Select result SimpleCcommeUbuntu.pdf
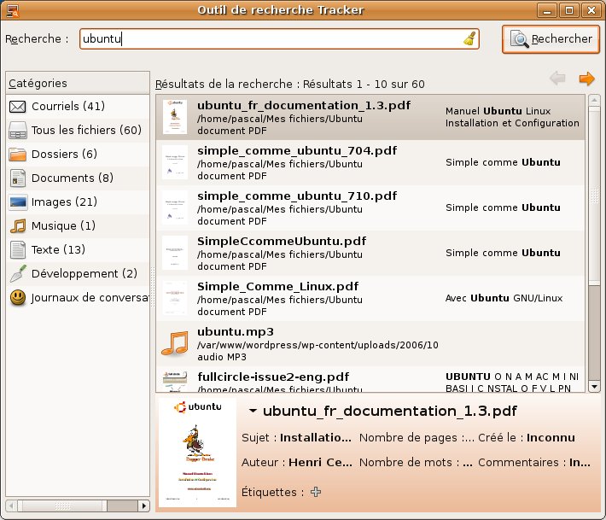This screenshot has width=606, height=520. (x=370, y=254)
